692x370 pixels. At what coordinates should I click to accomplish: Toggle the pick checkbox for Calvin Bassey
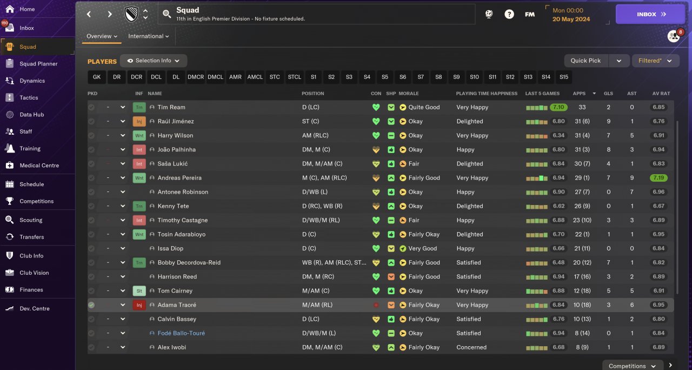coord(91,319)
